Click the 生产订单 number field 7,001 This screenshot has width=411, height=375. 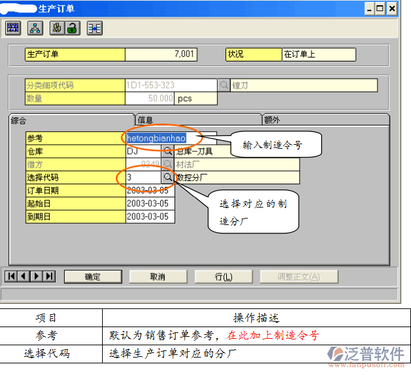click(161, 54)
